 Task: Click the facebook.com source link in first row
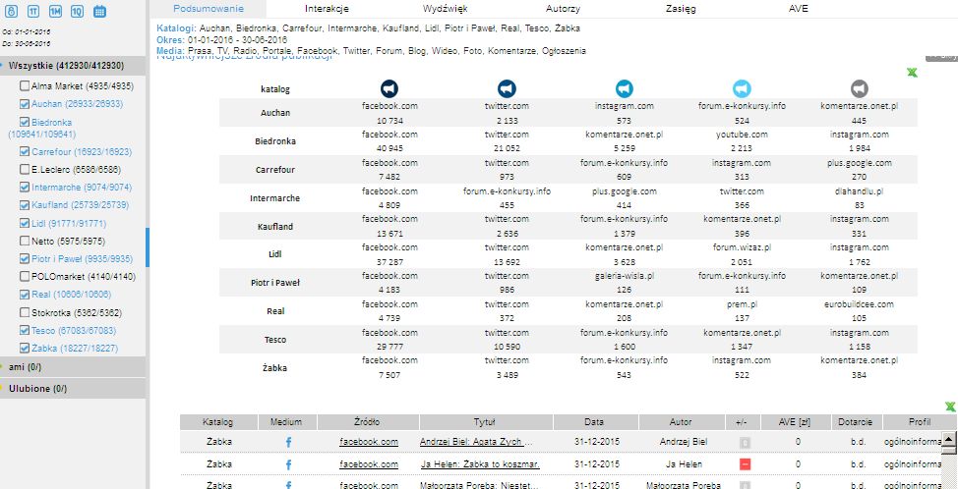(369, 442)
